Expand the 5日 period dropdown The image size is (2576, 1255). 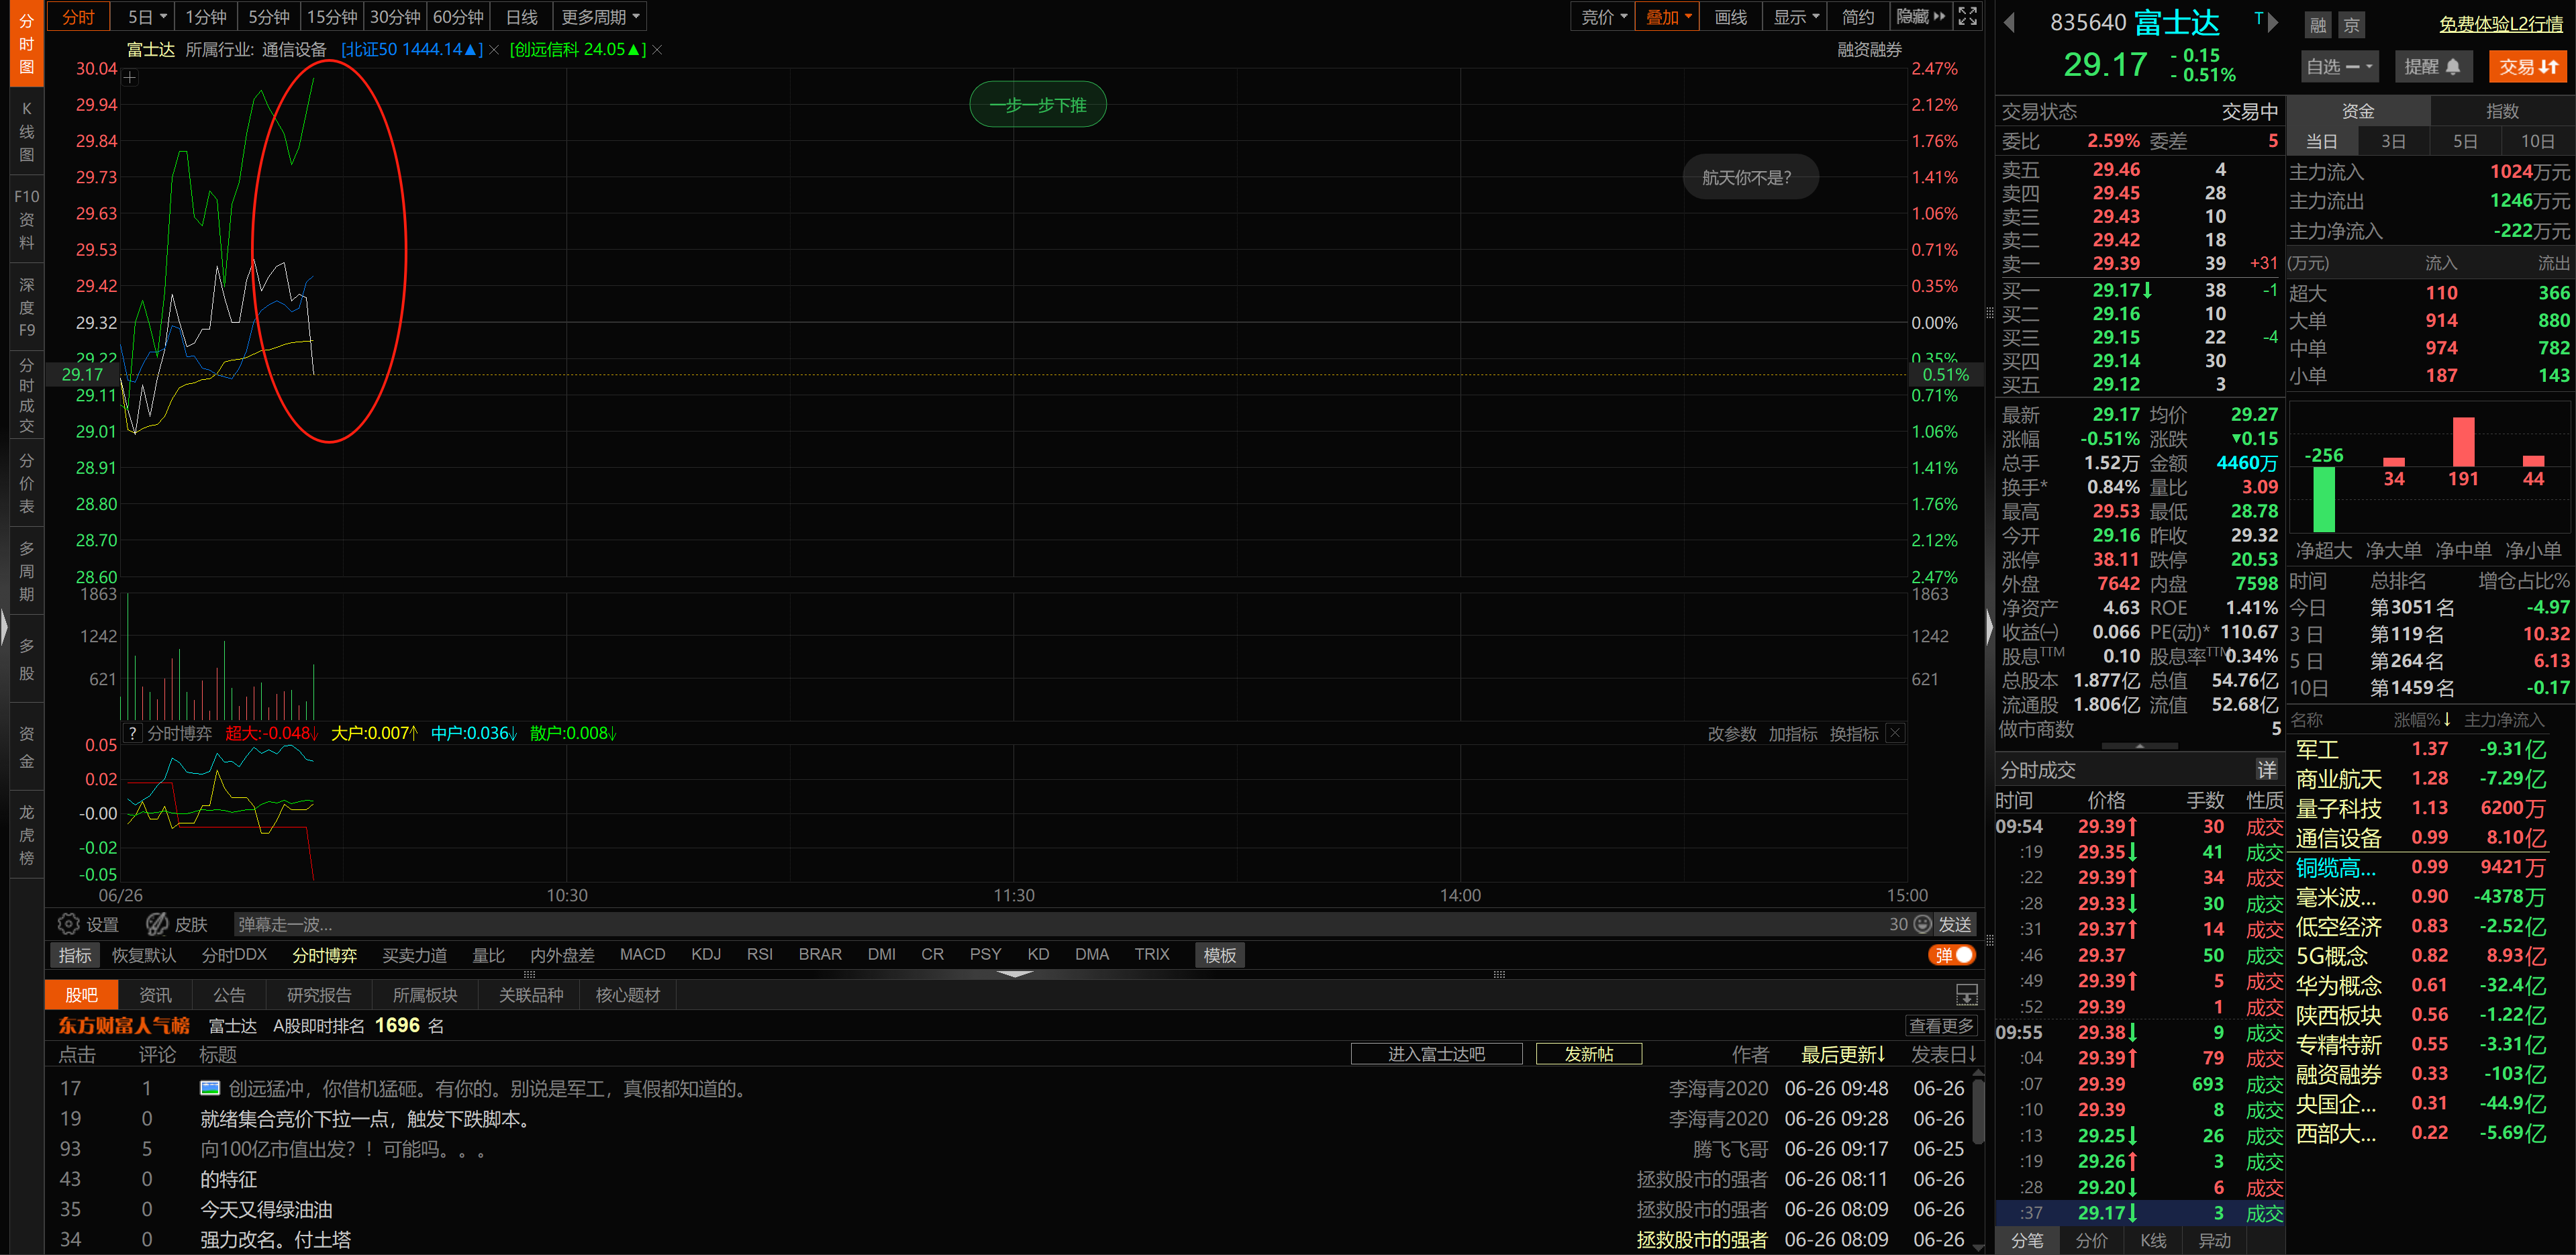(x=147, y=17)
